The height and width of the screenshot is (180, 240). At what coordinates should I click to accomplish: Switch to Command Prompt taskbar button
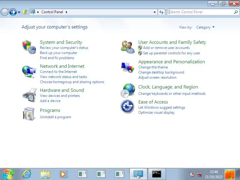tap(157, 174)
